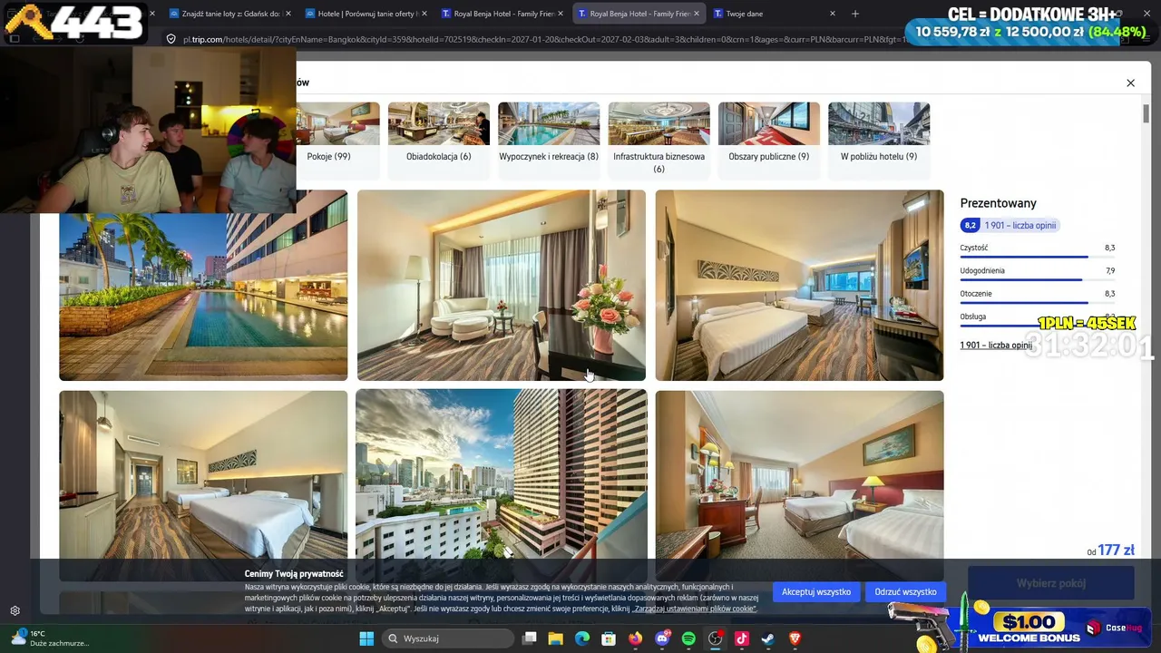
Task: Open the weather widget showing 16°C
Action: [50, 638]
